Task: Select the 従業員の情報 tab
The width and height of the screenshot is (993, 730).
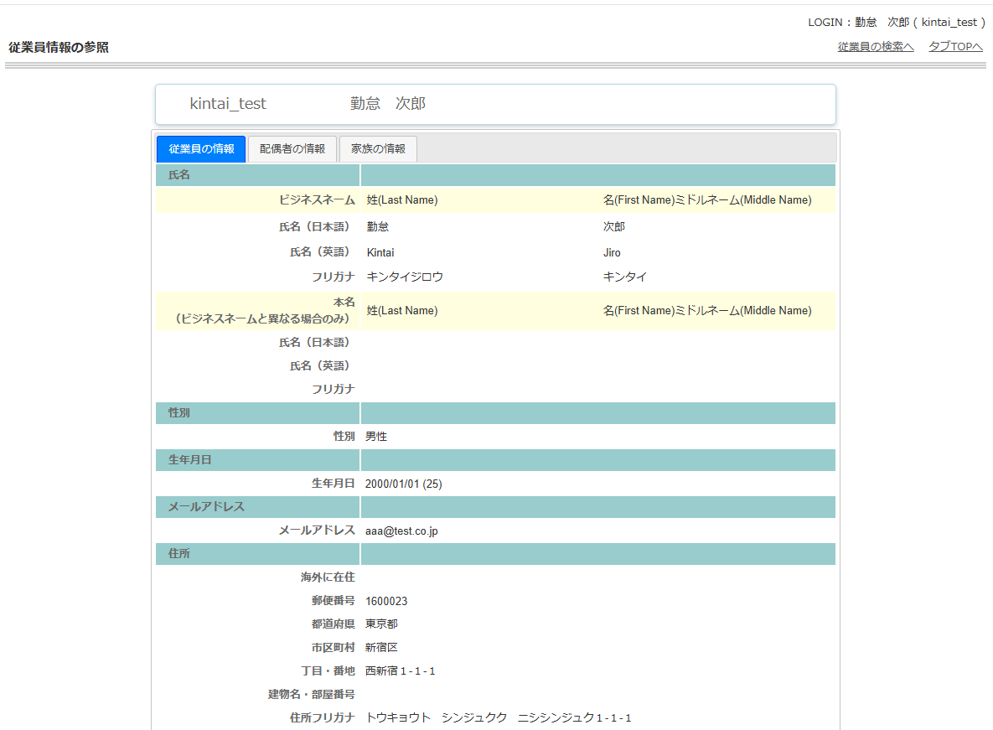Action: (x=201, y=149)
